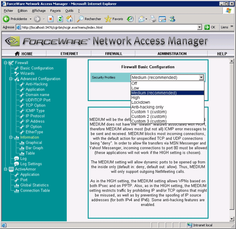This screenshot has width=236, height=229.
Task: Click the Stop page loading icon
Action: [x=51, y=19]
